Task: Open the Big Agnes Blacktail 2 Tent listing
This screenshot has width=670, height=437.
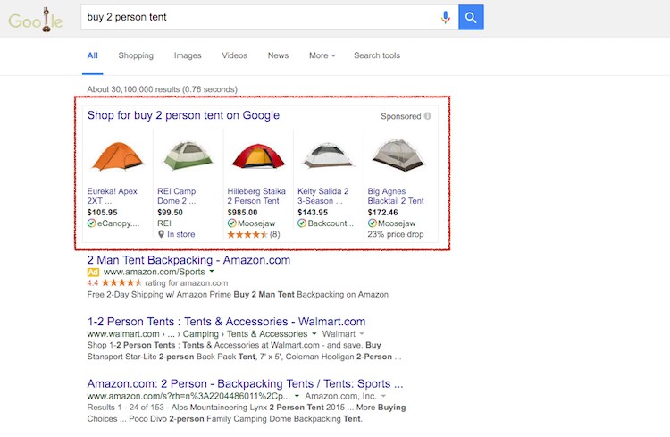Action: [396, 196]
